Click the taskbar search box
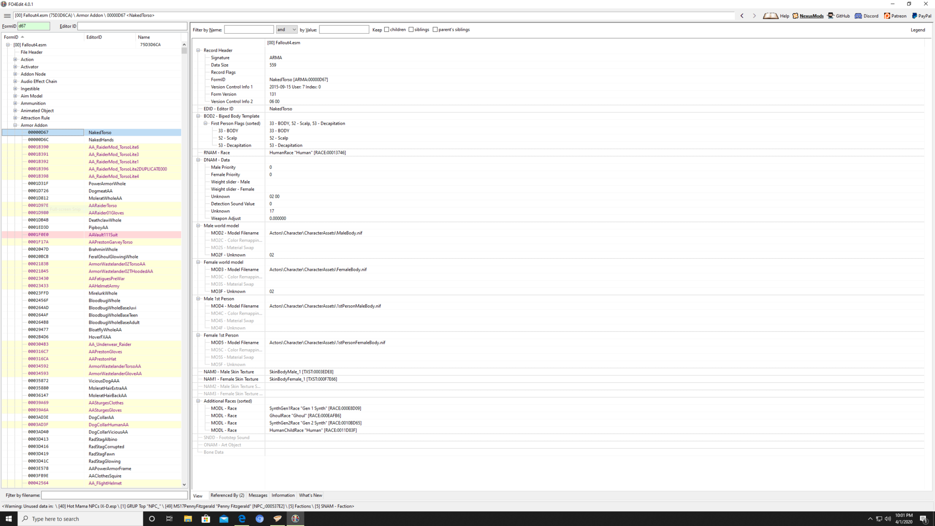 click(80, 519)
